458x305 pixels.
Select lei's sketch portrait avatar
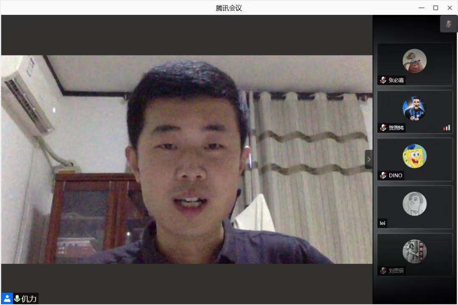[x=414, y=204]
